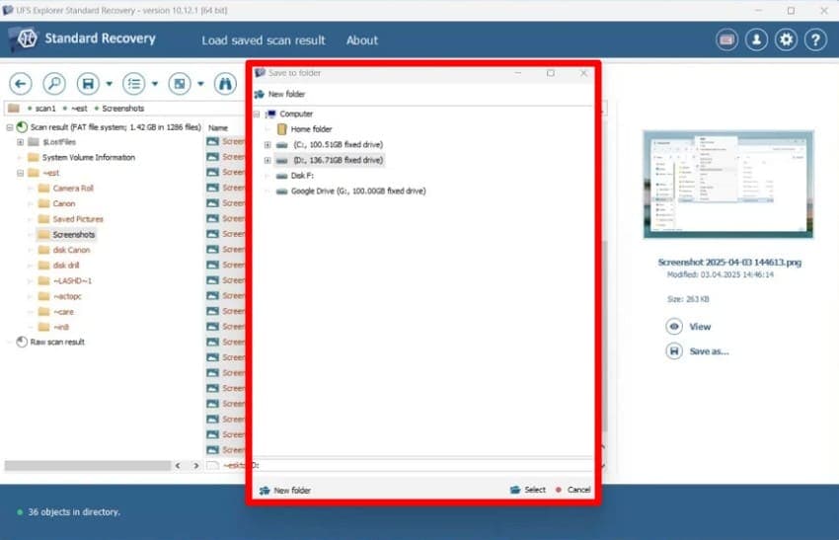The width and height of the screenshot is (839, 540).
Task: Click the Computer root item
Action: click(296, 114)
